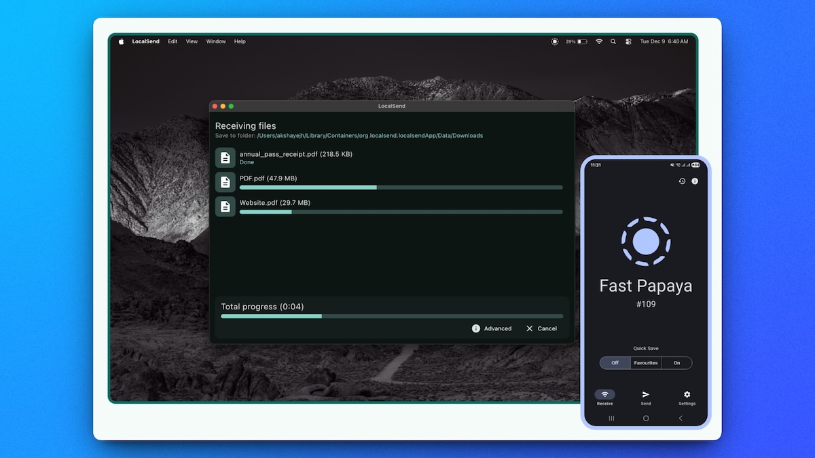Click the PDF.pdf progress bar
815x458 pixels.
click(401, 187)
